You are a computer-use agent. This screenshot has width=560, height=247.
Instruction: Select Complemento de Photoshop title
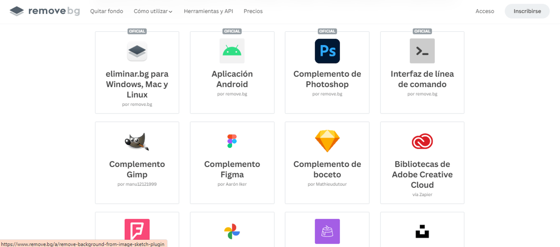tap(327, 79)
